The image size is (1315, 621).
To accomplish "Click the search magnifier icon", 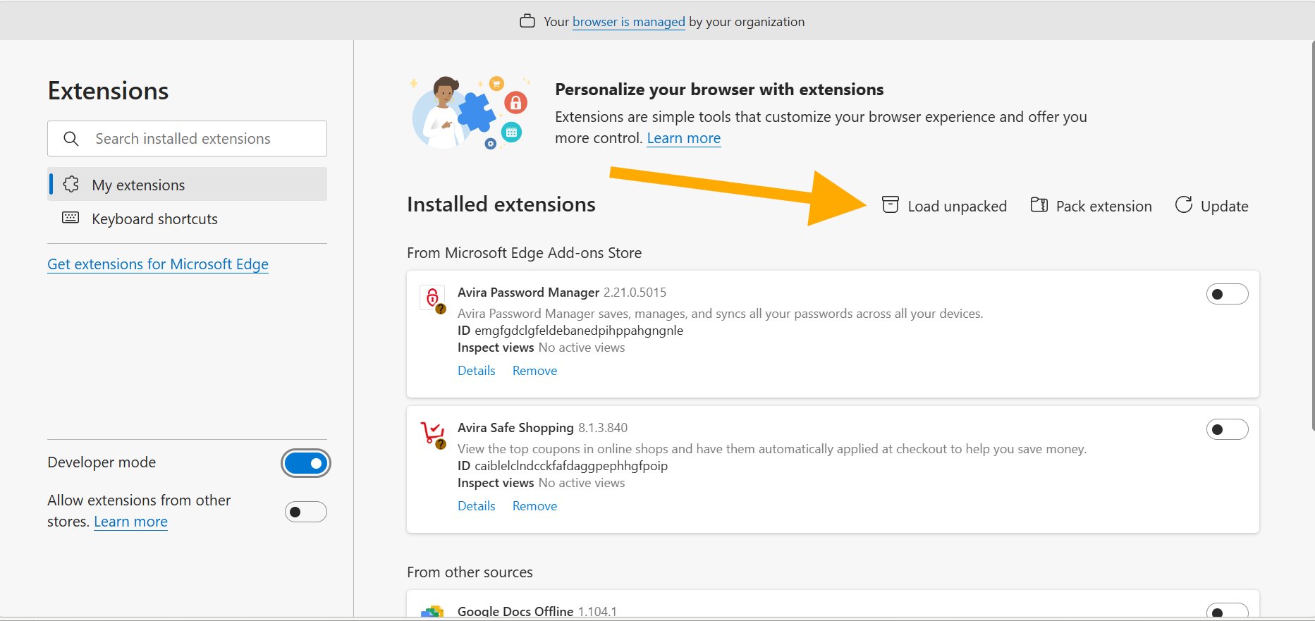I will click(71, 139).
